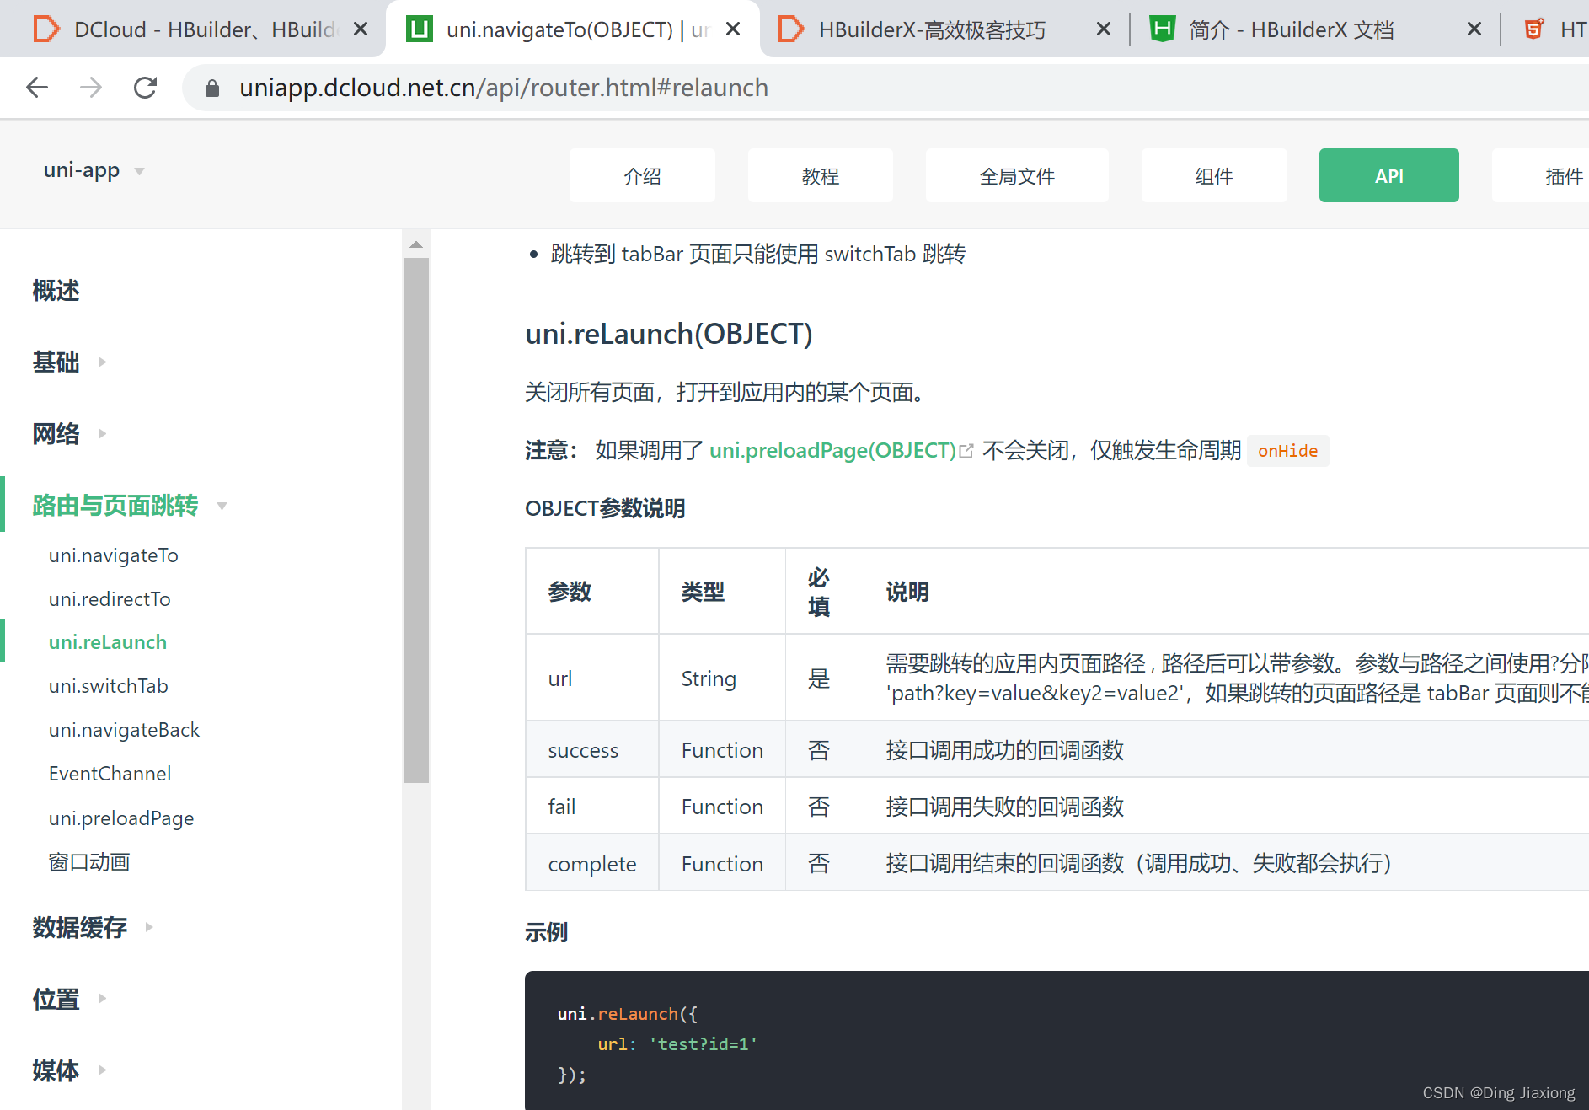Close the 简介 - HBuilderX 文档 tab
The height and width of the screenshot is (1110, 1589).
[1474, 29]
